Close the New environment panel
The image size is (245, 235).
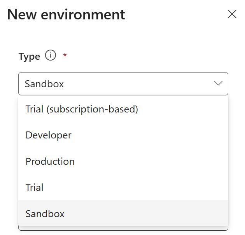(x=232, y=14)
